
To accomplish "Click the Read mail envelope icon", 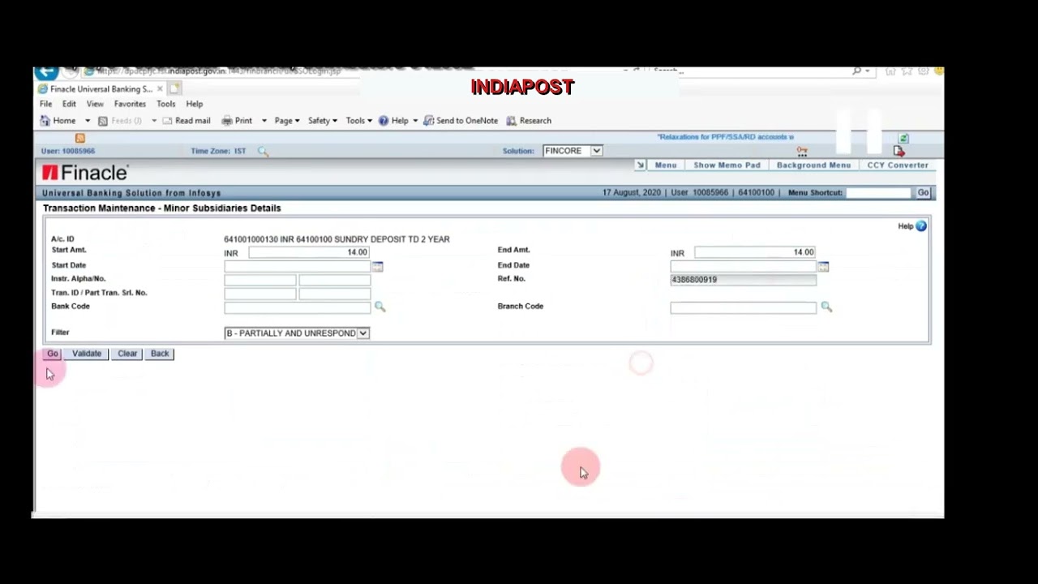I will point(167,121).
